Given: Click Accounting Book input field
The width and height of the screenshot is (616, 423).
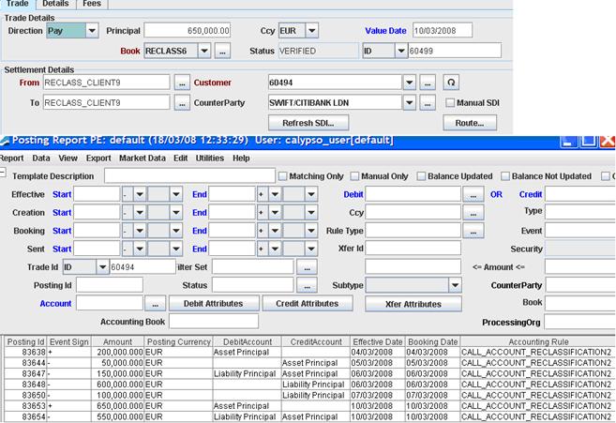Looking at the screenshot, I should (x=214, y=322).
